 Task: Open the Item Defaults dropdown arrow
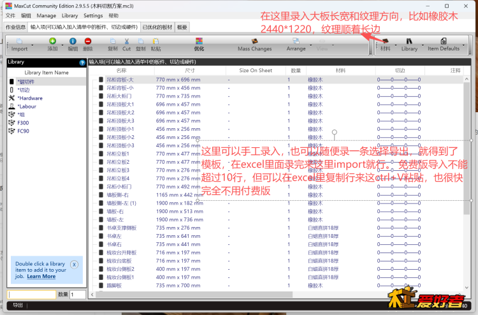463,45
